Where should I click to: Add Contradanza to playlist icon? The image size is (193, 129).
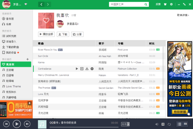82,69
